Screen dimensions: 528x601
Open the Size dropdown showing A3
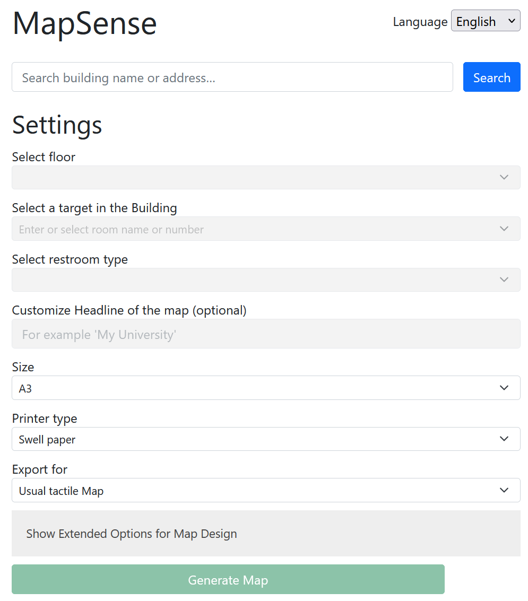click(x=266, y=388)
